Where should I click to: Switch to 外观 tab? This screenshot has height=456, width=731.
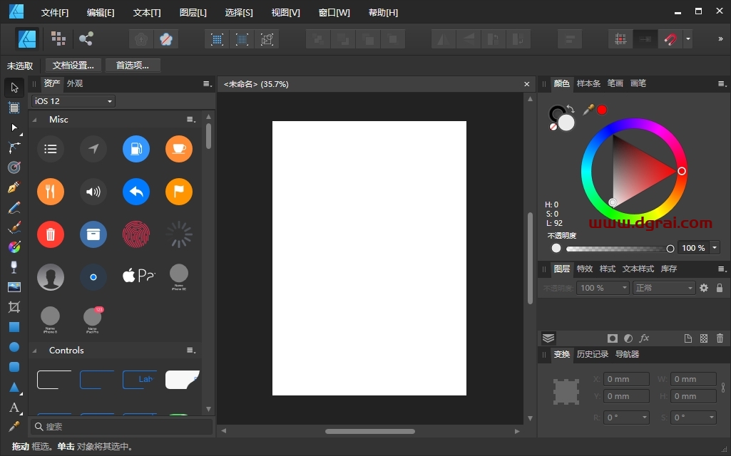point(75,83)
